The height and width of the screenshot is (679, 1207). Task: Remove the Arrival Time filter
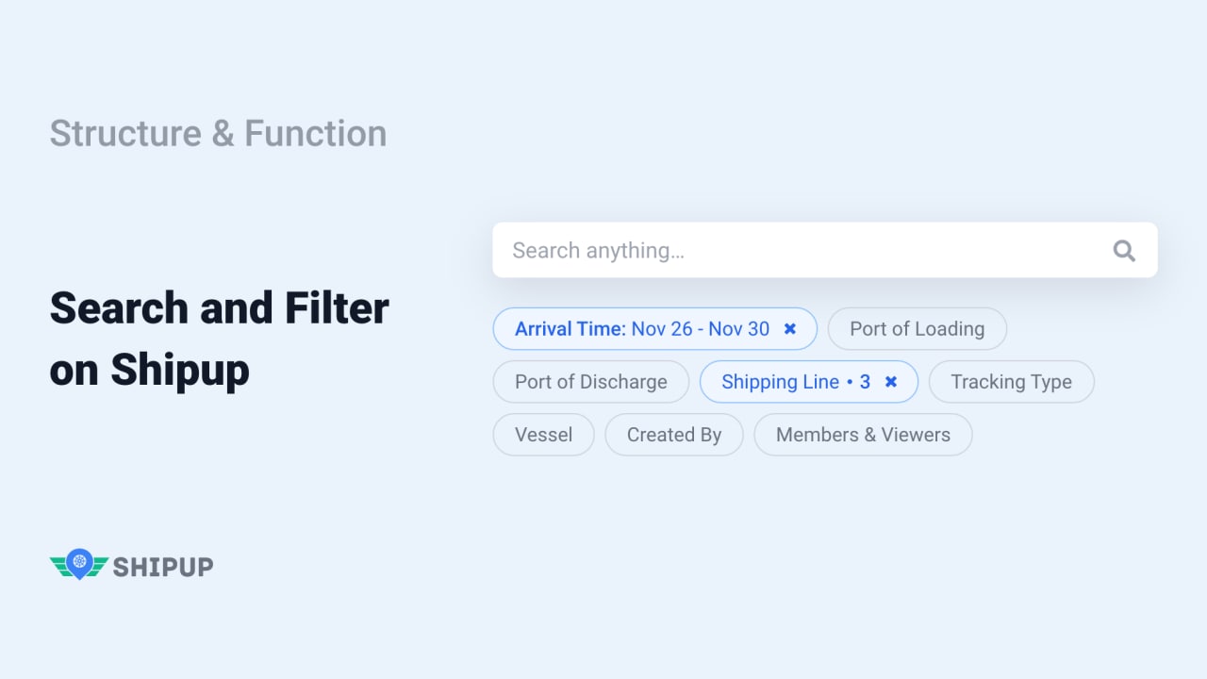tap(790, 329)
